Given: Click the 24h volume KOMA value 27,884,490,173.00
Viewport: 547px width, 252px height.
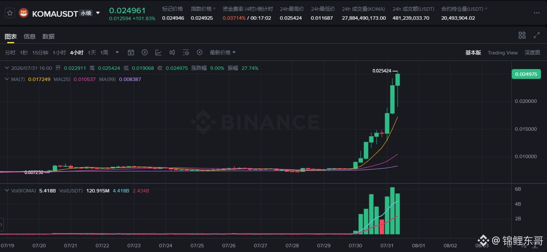Looking at the screenshot, I should (364, 18).
